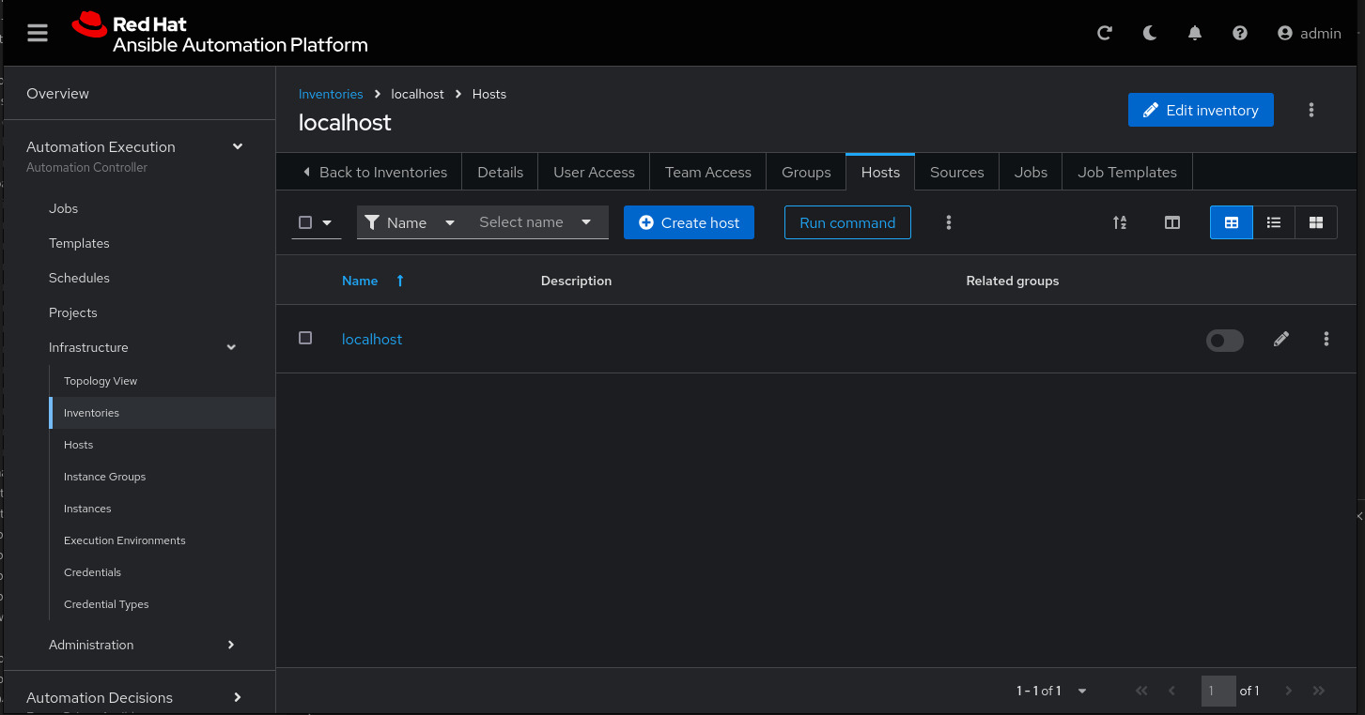Switch to the Groups tab

point(806,172)
